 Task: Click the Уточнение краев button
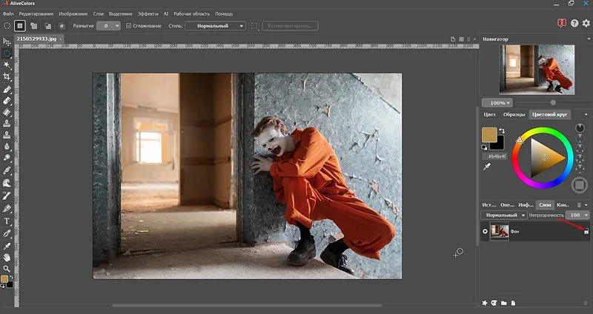[x=290, y=26]
